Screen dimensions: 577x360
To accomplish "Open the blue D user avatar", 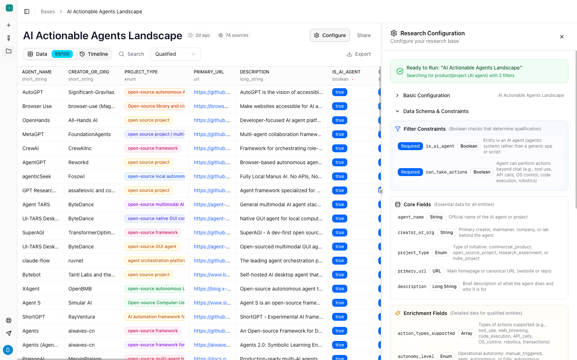I will tap(8, 350).
